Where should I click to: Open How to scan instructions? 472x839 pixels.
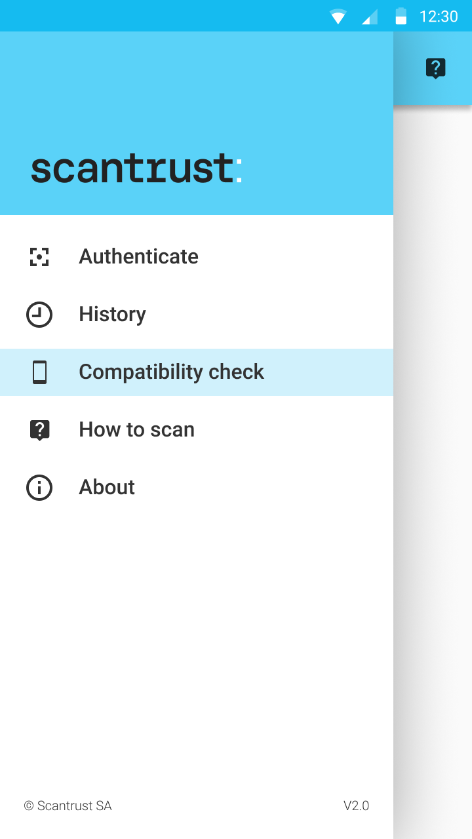[x=197, y=430]
